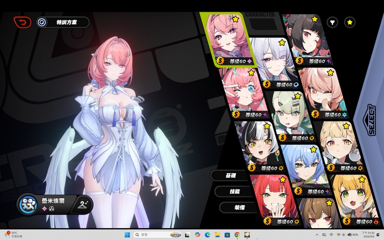Viewport: 384px width, 240px height.
Task: Switch to the 技能 tab
Action: pyautogui.click(x=234, y=191)
